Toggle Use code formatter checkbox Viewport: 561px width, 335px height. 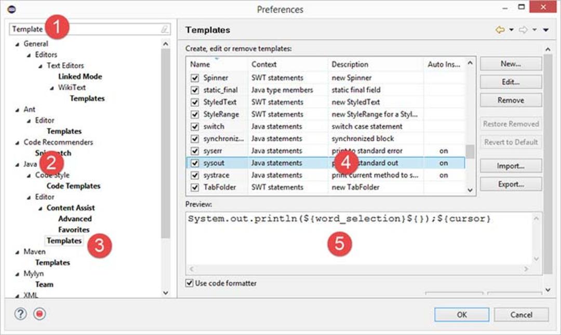(189, 283)
